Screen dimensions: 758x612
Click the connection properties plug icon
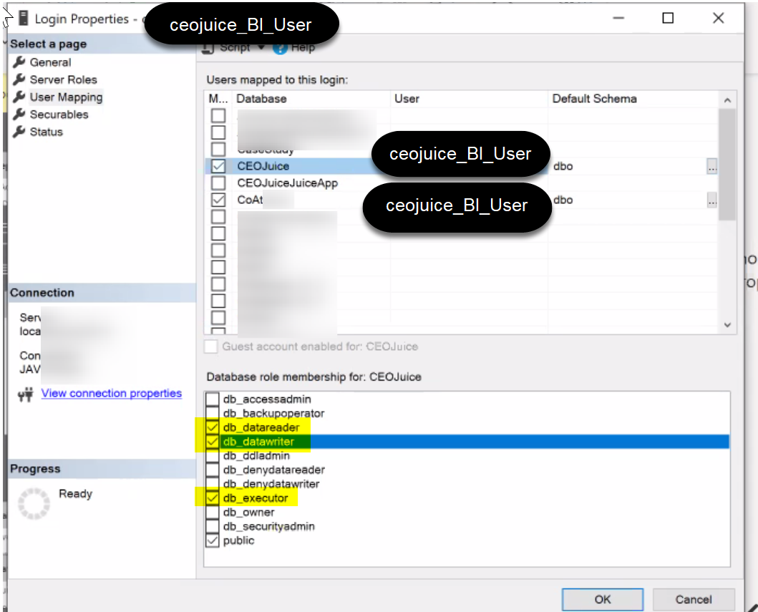coord(25,394)
